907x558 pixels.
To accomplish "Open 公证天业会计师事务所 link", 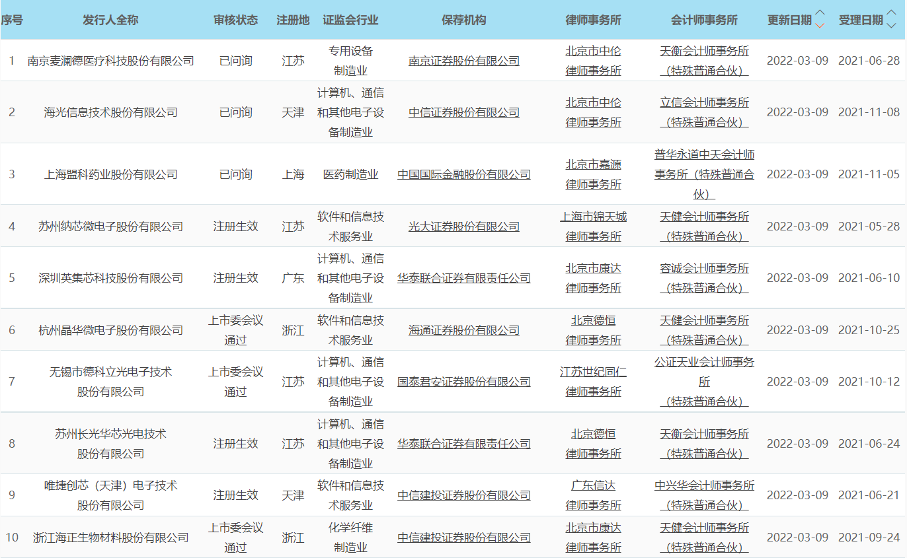I will 704,382.
